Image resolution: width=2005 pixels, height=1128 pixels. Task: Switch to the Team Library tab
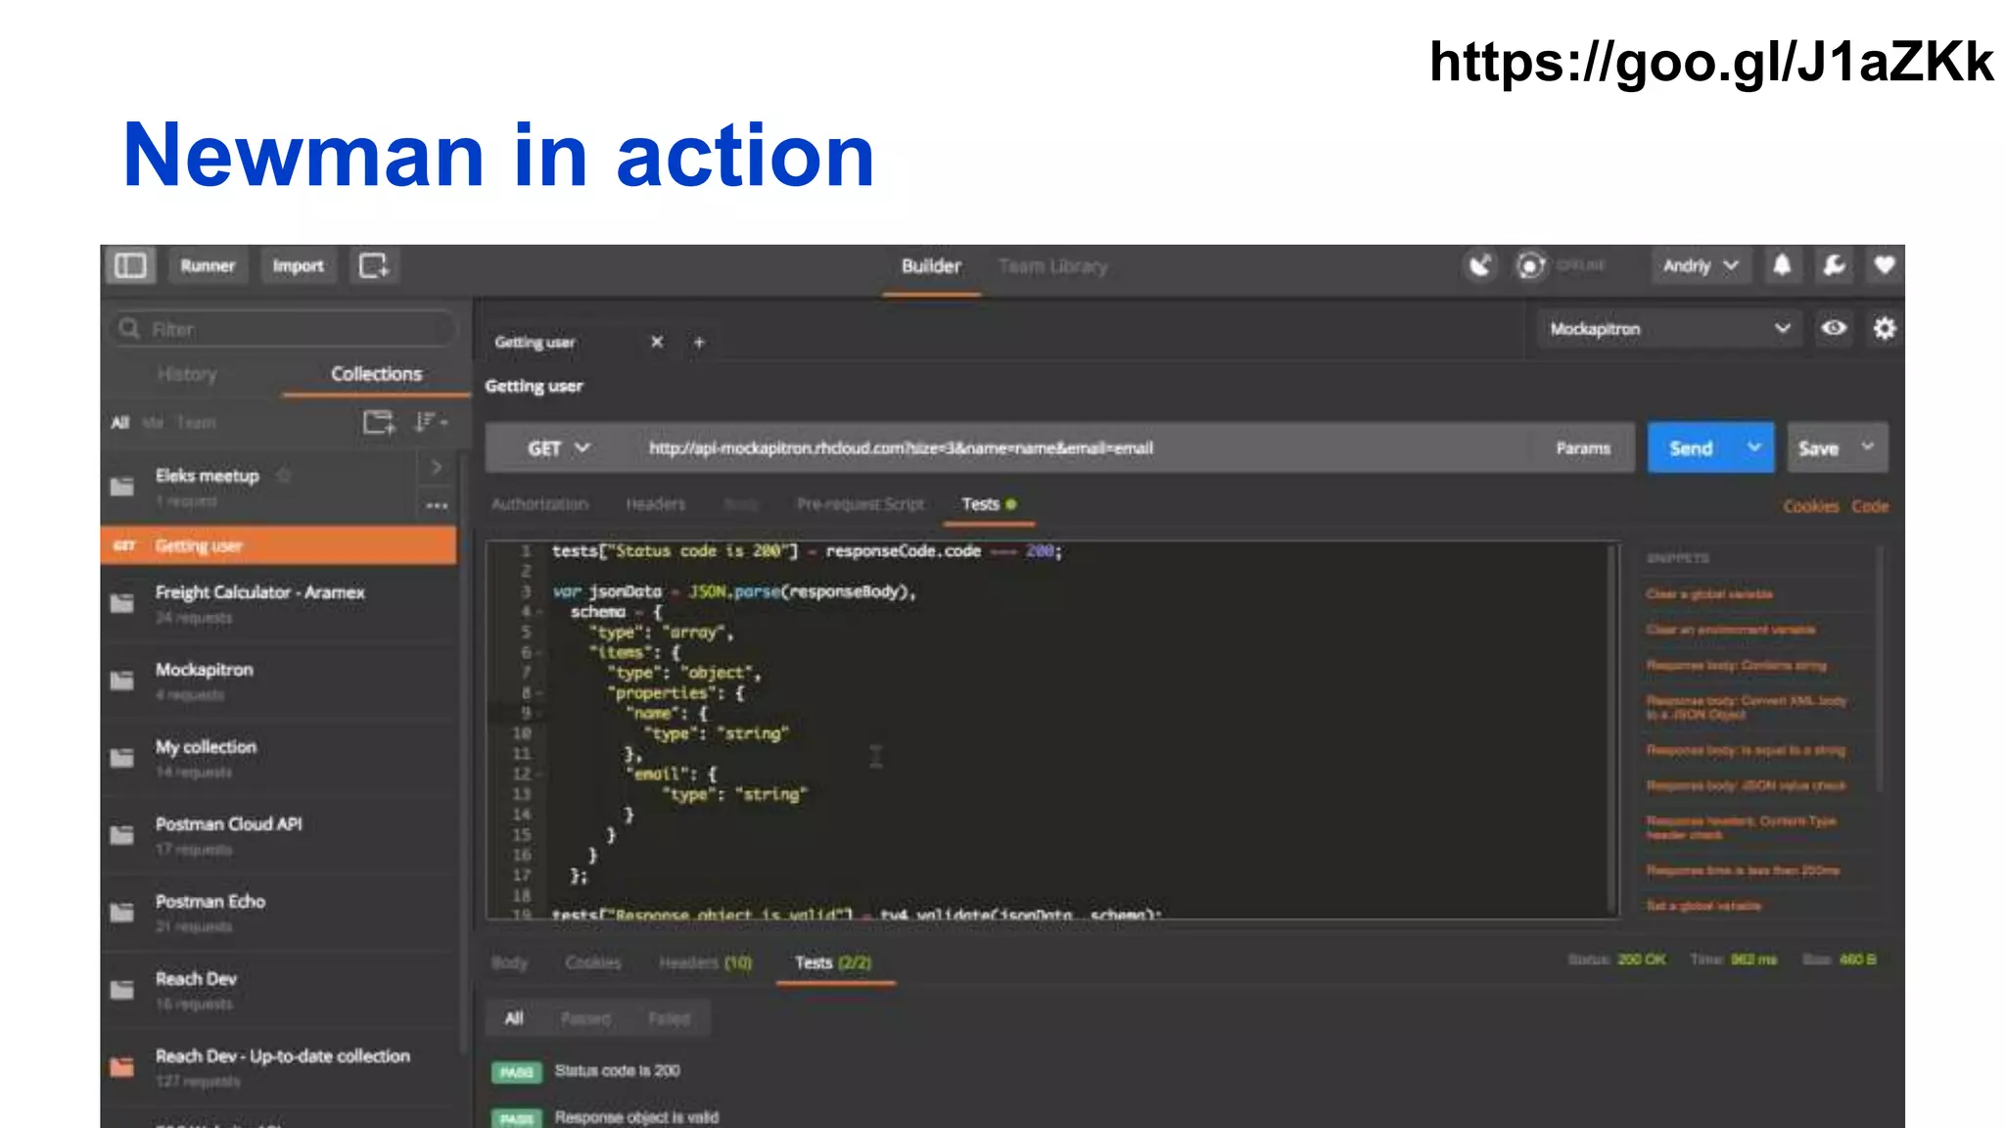click(x=1052, y=266)
